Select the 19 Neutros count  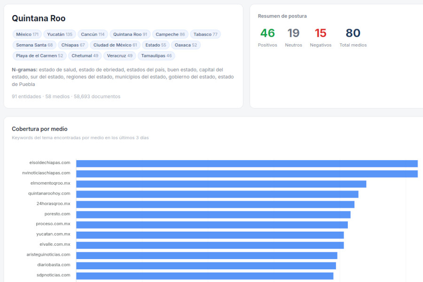pos(293,33)
